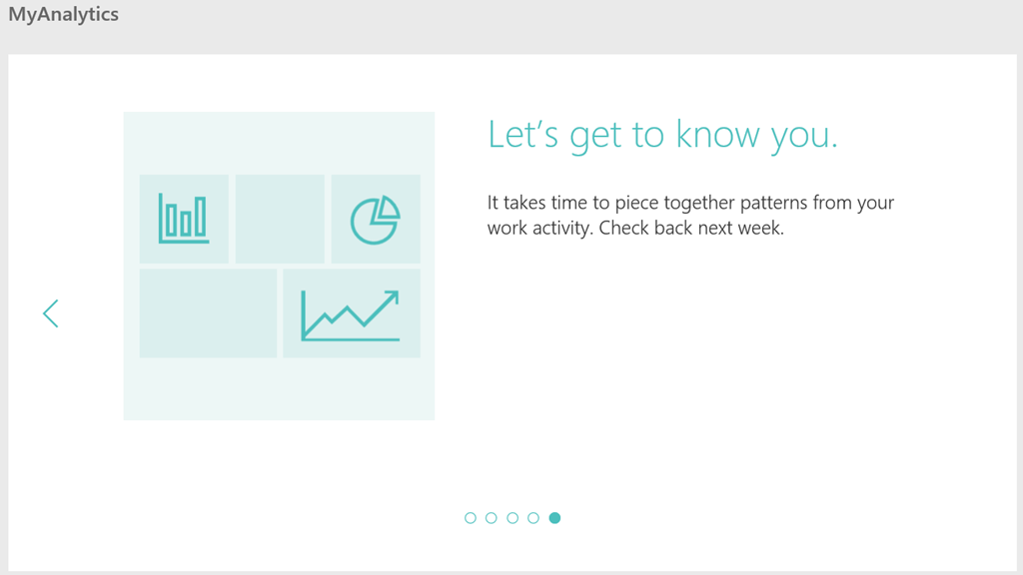Jump to the first slide dot
The image size is (1023, 575).
471,518
